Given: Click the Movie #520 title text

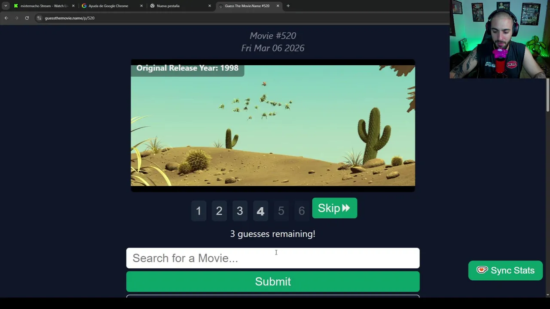Looking at the screenshot, I should [273, 36].
